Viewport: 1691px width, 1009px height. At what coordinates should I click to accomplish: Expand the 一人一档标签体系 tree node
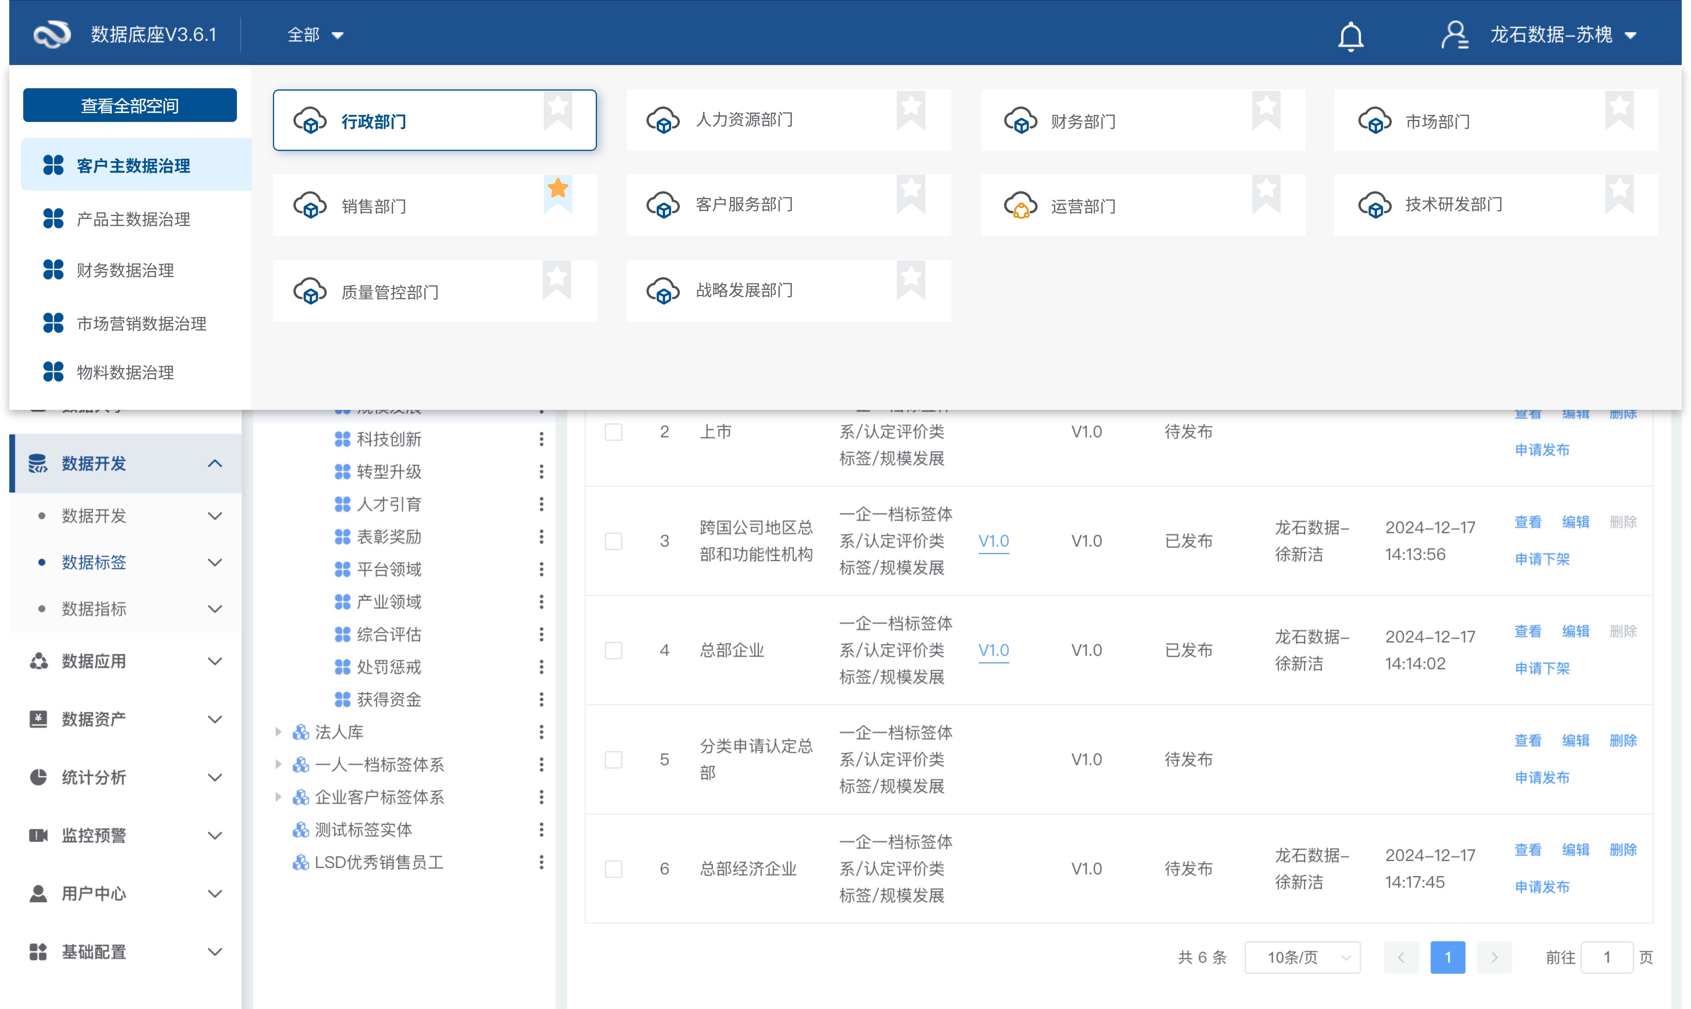tap(278, 765)
